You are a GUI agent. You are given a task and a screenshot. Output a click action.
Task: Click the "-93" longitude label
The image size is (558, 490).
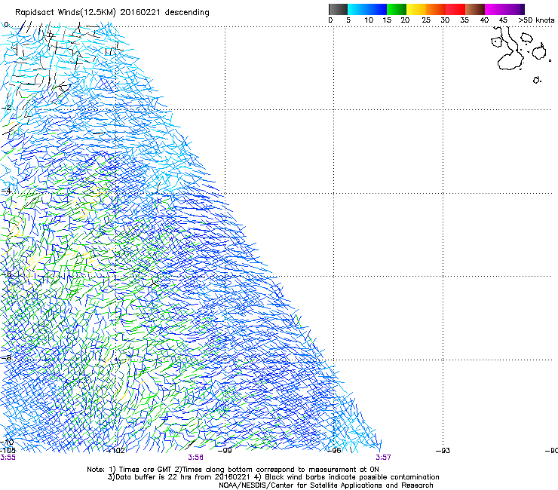click(x=443, y=451)
